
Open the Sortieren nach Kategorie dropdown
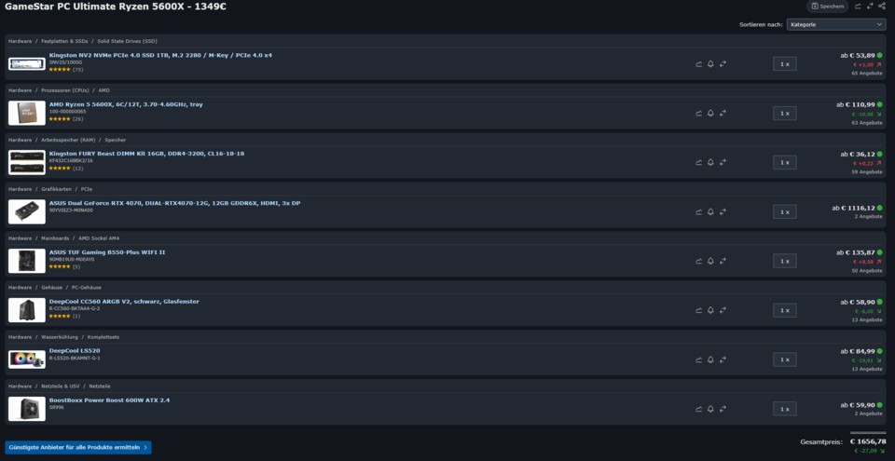coord(835,24)
